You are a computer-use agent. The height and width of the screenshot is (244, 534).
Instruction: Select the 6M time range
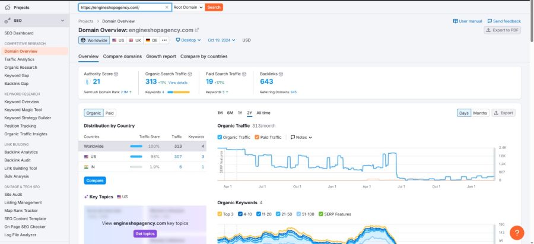tap(230, 113)
